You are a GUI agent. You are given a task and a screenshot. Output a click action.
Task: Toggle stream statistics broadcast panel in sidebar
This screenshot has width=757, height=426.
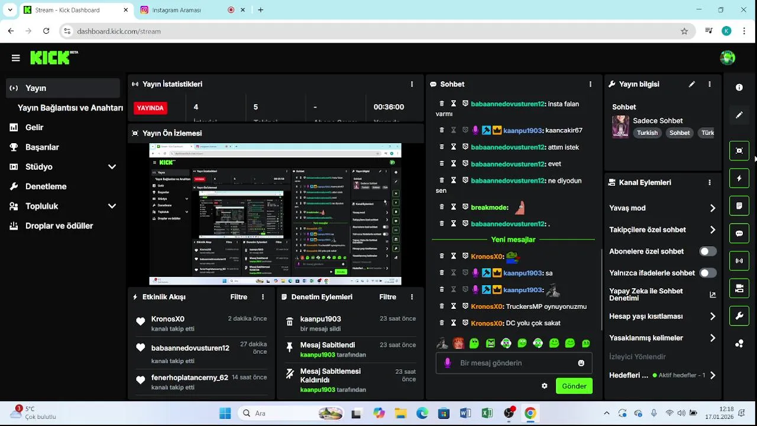point(739,261)
